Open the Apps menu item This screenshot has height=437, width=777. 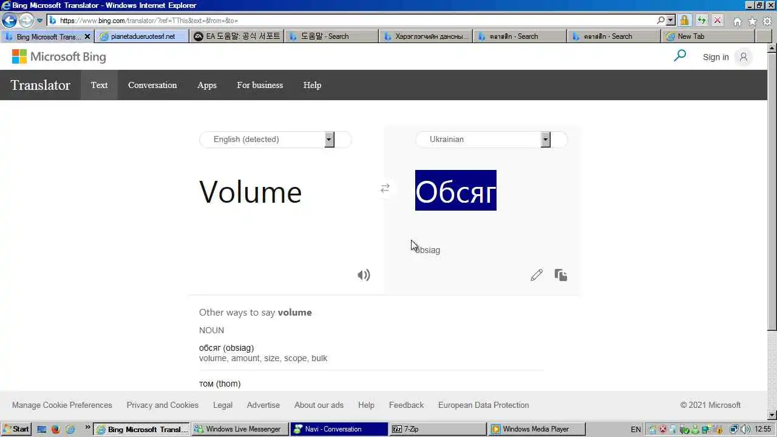point(207,85)
